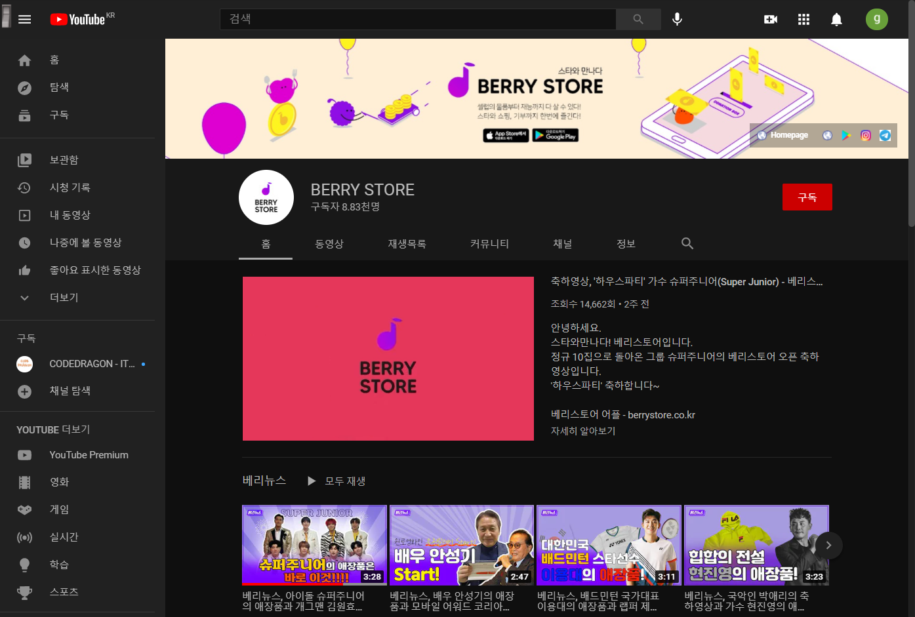Open the notifications bell
This screenshot has height=617, width=915.
(x=836, y=19)
